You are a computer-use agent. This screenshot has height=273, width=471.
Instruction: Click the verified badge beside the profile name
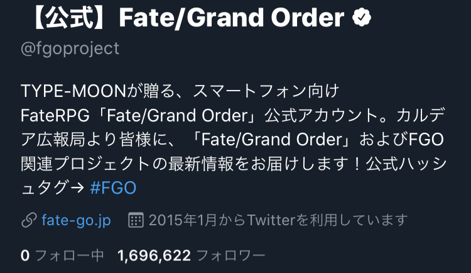pyautogui.click(x=360, y=18)
